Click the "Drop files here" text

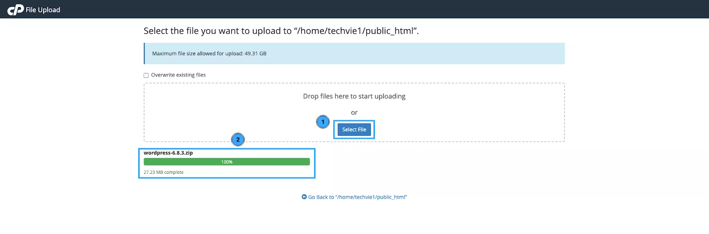tap(354, 96)
